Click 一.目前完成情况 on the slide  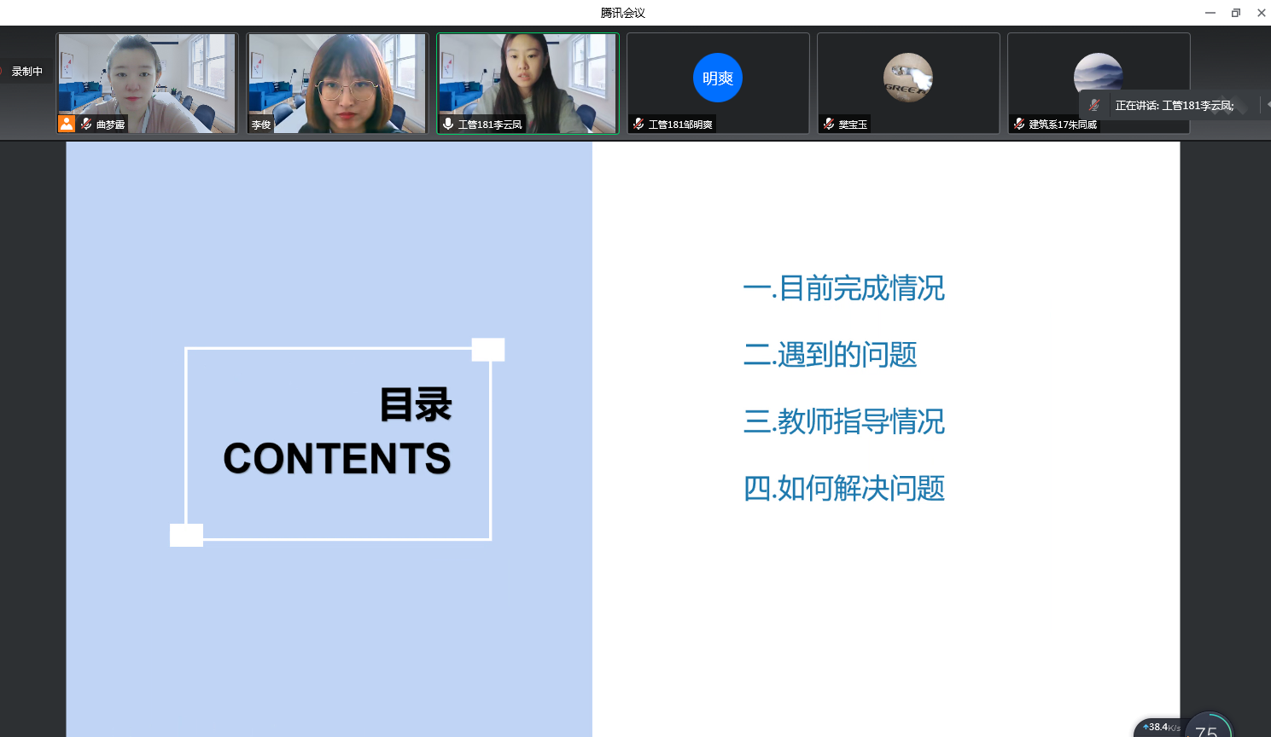(x=843, y=288)
